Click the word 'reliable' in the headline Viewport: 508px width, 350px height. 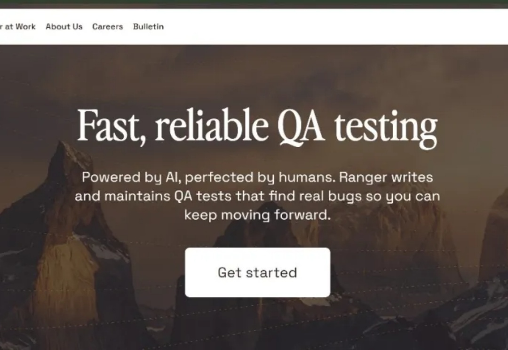212,126
